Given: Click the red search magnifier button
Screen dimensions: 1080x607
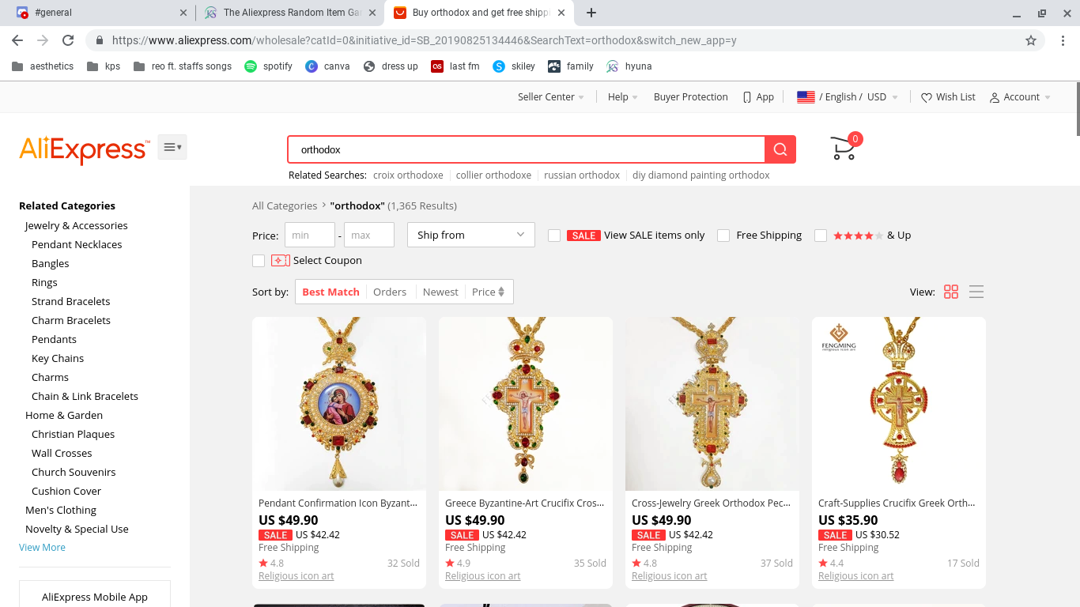Looking at the screenshot, I should [x=780, y=149].
